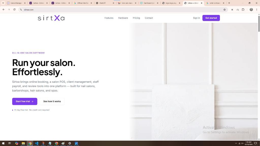The height and width of the screenshot is (146, 260).
Task: Open Task View in the taskbar
Action: click(10, 143)
